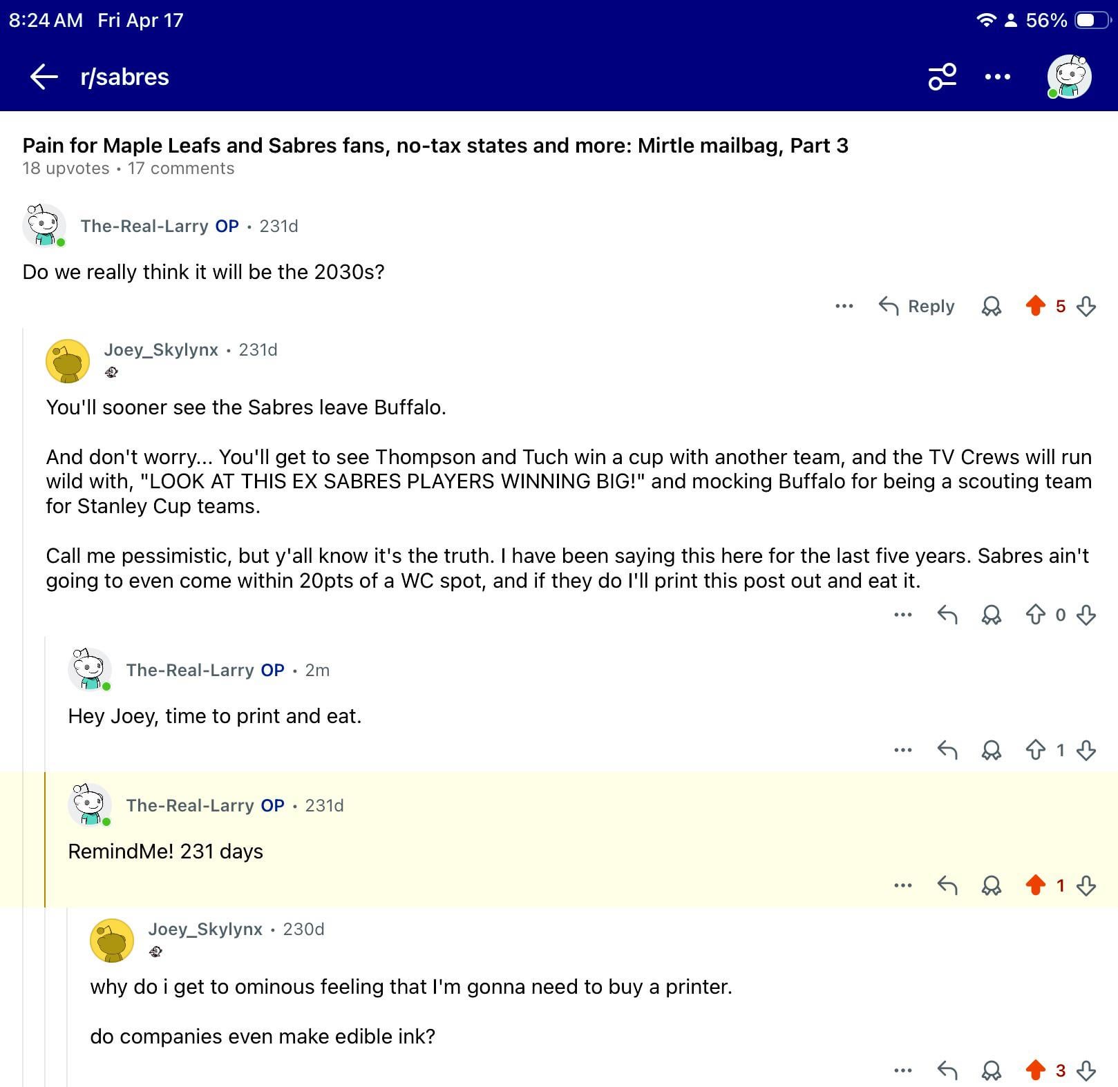This screenshot has width=1118, height=1087.
Task: Open more options on the 2030s comment
Action: [x=844, y=306]
